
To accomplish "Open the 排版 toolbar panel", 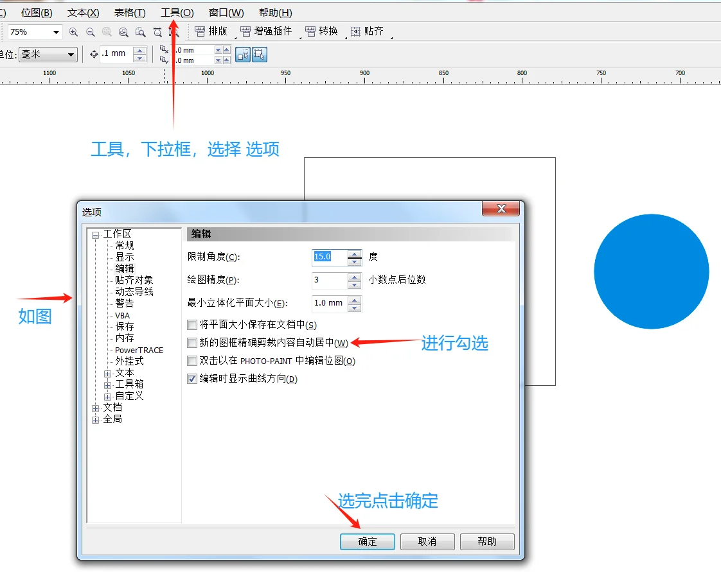I will (x=211, y=31).
